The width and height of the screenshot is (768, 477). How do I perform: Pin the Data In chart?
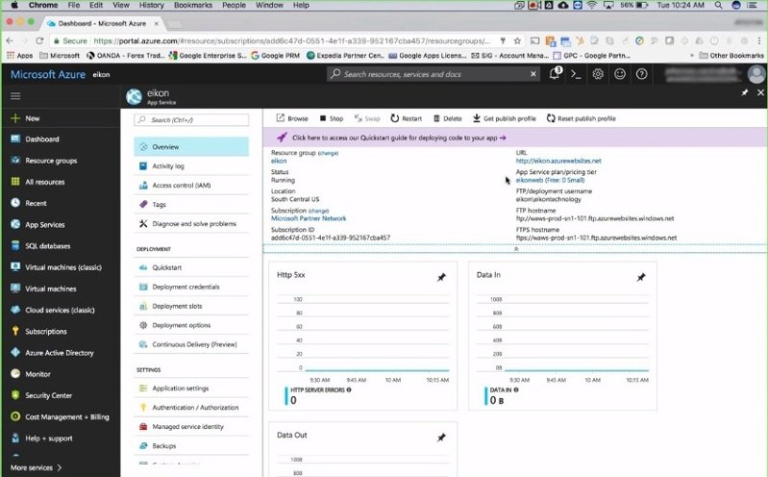[x=641, y=278]
